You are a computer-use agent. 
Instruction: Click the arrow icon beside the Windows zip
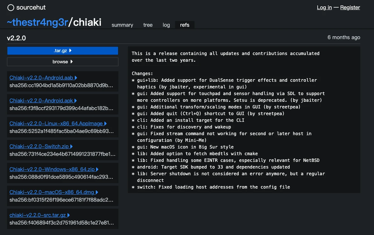97,169
